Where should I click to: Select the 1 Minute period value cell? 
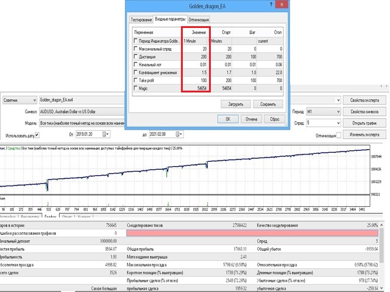195,41
